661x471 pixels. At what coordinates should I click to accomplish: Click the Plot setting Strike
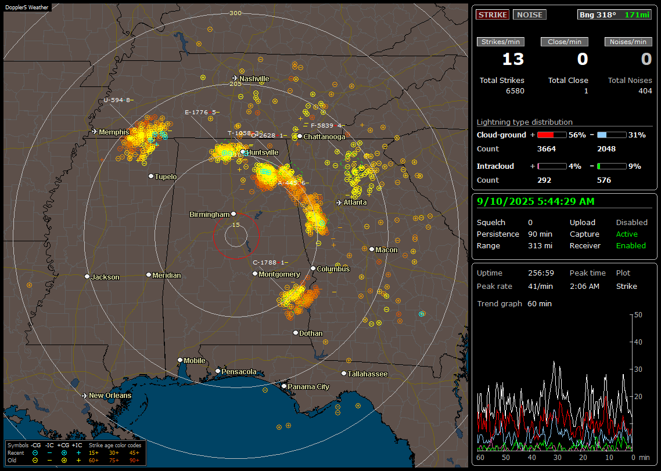tap(626, 286)
